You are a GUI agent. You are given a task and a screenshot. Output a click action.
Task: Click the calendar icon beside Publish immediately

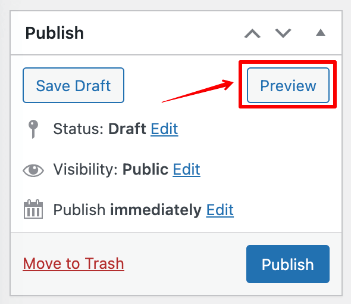[33, 209]
